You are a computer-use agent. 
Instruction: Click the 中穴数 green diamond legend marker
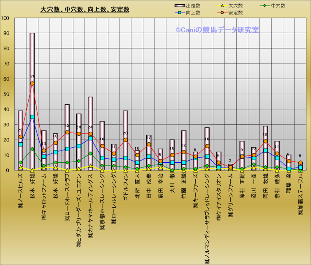pos(265,6)
